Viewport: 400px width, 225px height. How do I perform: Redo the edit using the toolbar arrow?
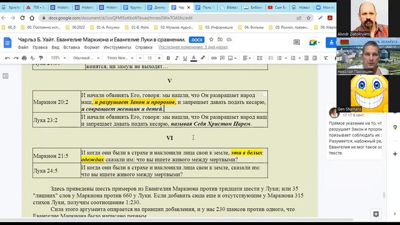tap(16, 58)
